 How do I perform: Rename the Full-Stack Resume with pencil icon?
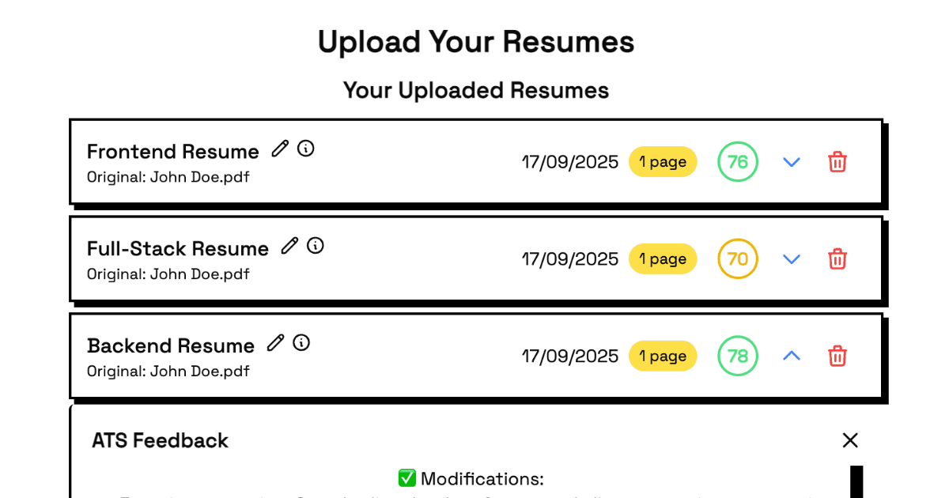click(x=290, y=246)
